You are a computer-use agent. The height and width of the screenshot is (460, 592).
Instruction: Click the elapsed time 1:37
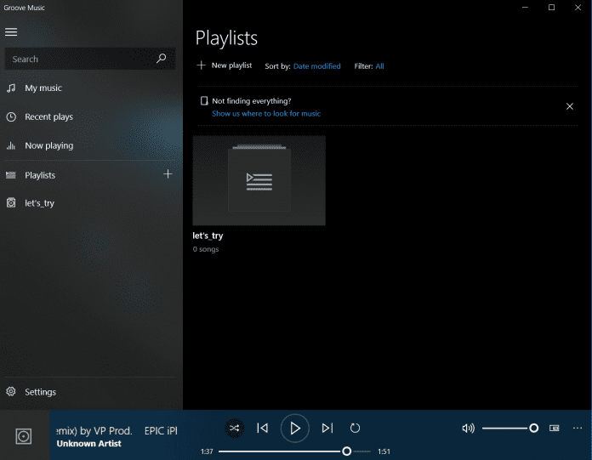tap(207, 451)
